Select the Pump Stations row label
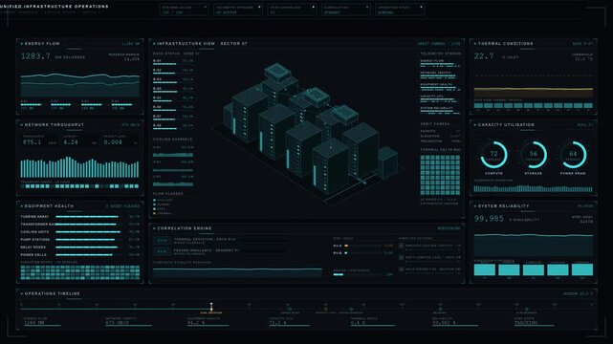Image resolution: width=613 pixels, height=344 pixels. (35, 239)
